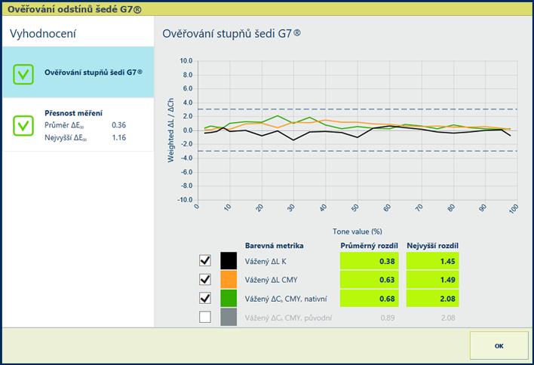The height and width of the screenshot is (365, 534).
Task: Click the line chart plot area
Action: pos(358,130)
